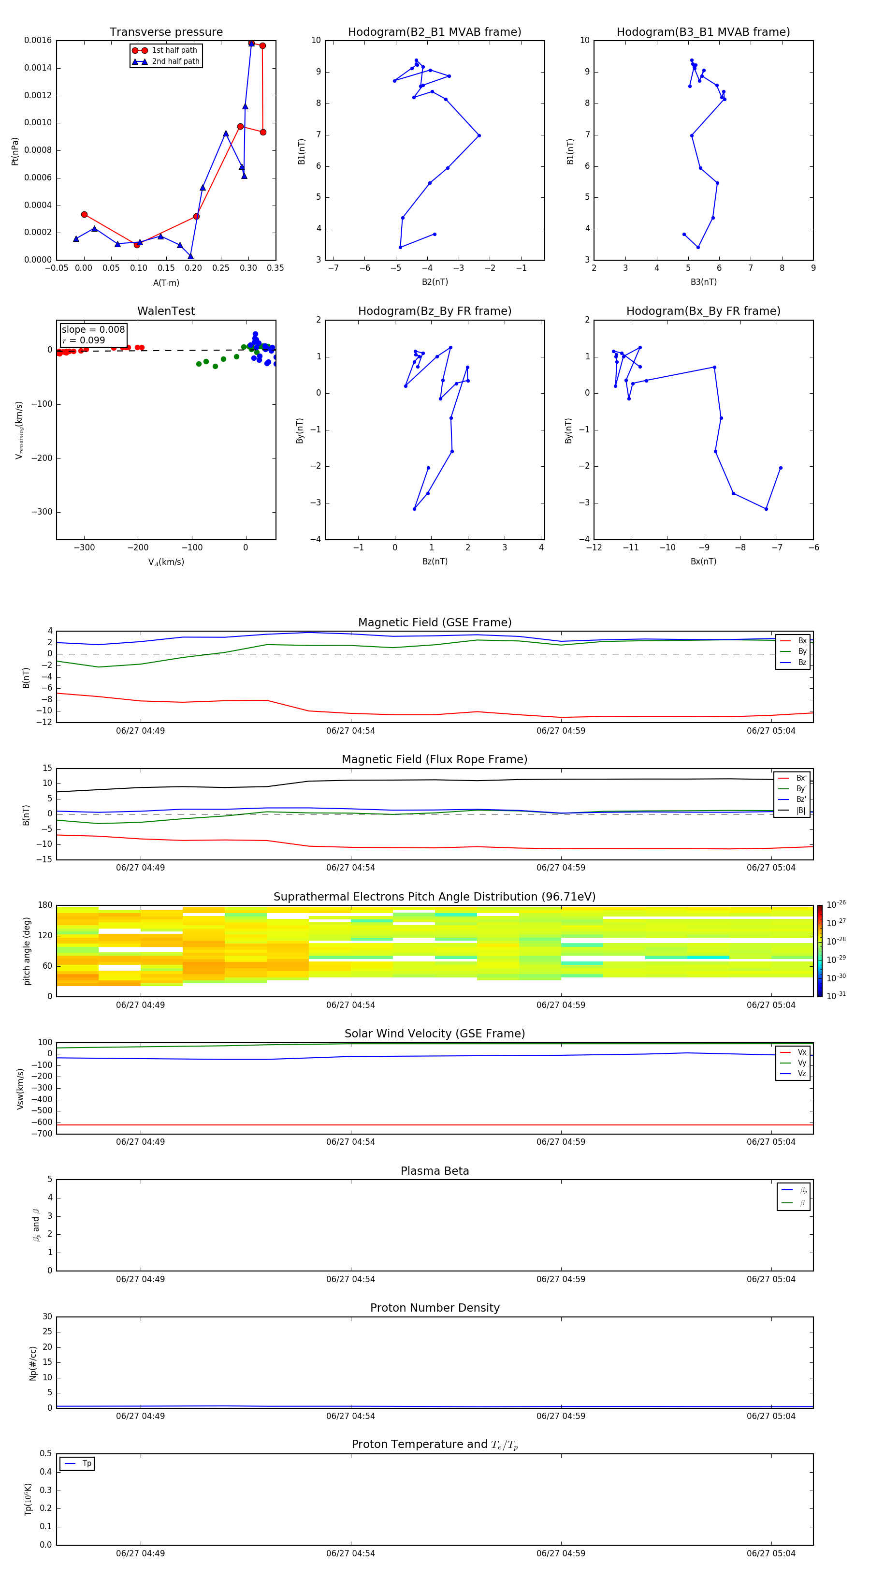
Task: Select the βp legend entry in Plasma Beta
Action: pyautogui.click(x=794, y=1190)
